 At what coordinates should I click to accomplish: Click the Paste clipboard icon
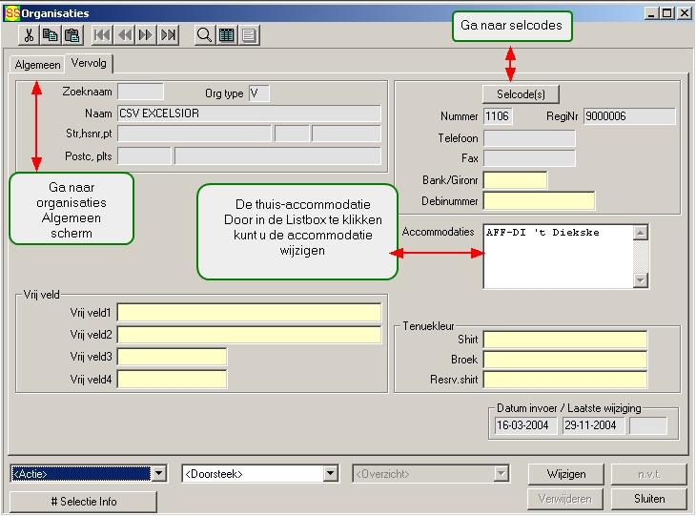(x=72, y=35)
